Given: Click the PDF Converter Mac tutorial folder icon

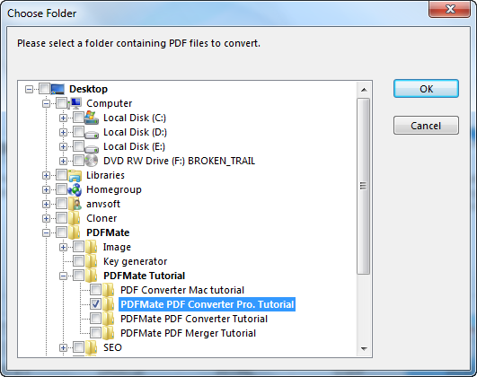Looking at the screenshot, I should pyautogui.click(x=109, y=290).
